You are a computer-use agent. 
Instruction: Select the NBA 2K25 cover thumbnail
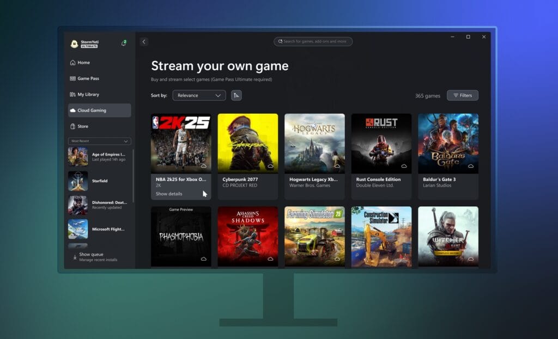click(181, 143)
